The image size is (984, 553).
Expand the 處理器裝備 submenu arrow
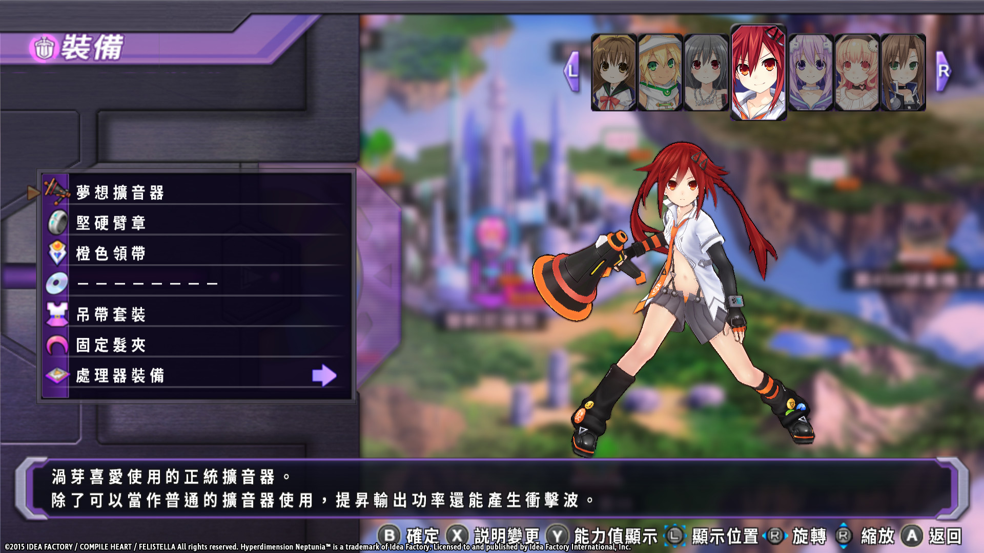coord(324,375)
